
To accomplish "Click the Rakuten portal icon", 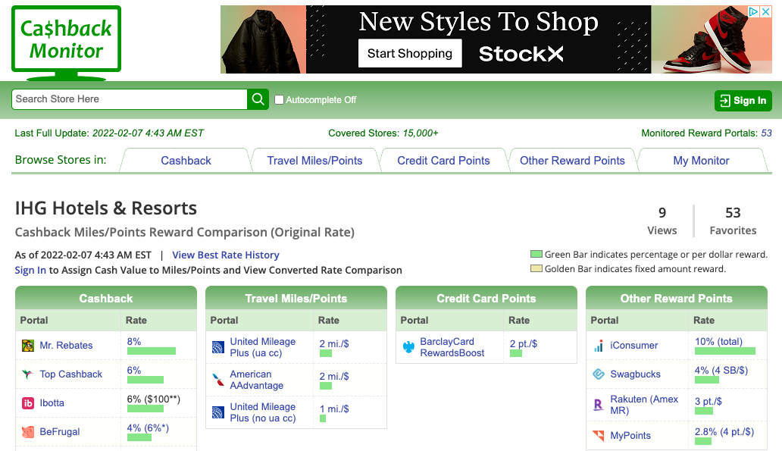I will tap(599, 405).
